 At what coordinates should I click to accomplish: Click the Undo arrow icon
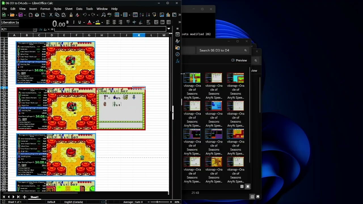tap(85, 15)
